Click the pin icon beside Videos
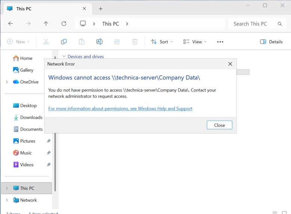 (49, 165)
